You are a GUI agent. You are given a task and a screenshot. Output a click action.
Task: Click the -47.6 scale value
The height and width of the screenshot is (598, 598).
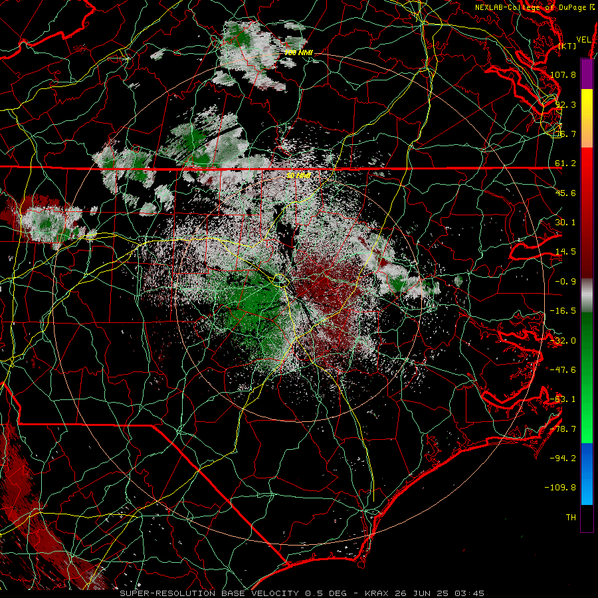coord(563,370)
